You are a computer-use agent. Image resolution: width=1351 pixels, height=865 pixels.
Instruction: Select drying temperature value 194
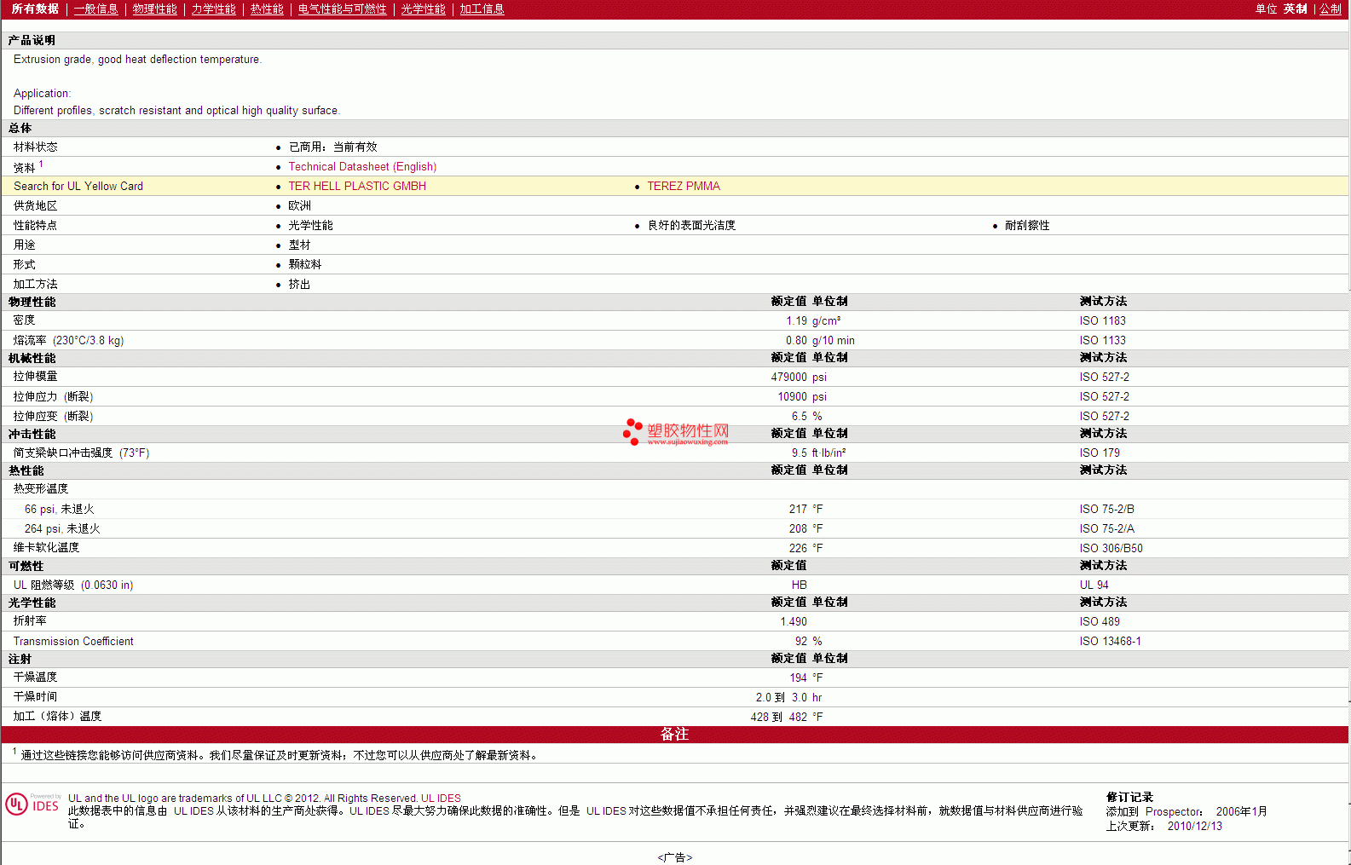point(798,678)
